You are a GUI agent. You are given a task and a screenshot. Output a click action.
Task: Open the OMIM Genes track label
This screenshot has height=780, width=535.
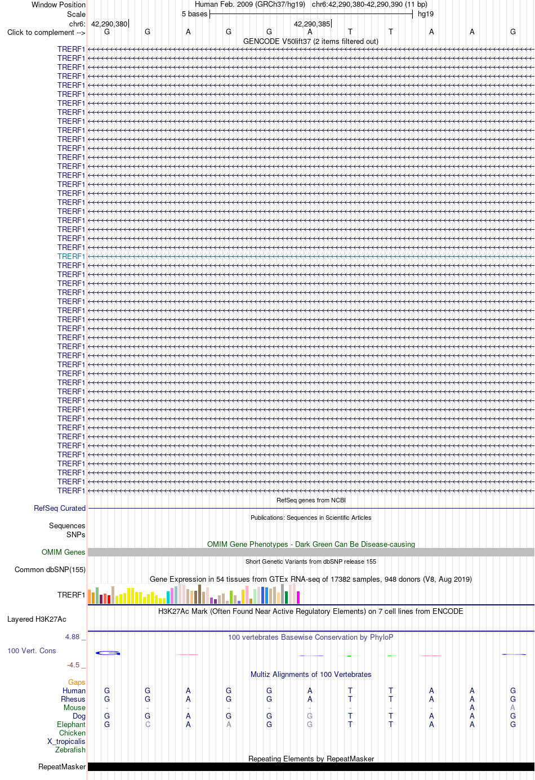coord(64,552)
